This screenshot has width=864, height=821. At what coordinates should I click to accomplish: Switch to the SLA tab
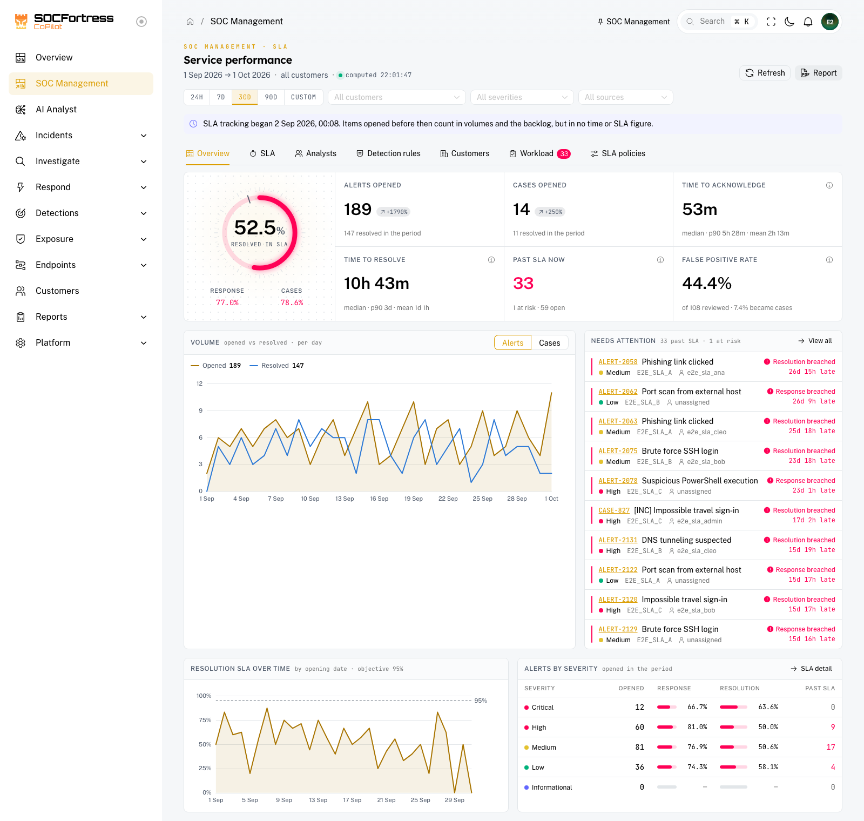262,154
